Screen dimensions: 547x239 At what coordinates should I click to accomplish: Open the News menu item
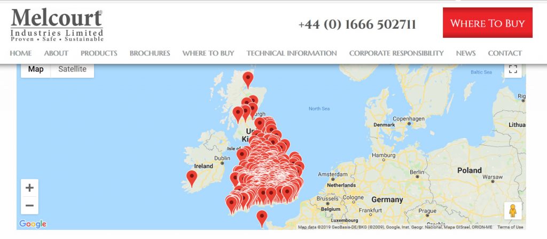tap(466, 53)
